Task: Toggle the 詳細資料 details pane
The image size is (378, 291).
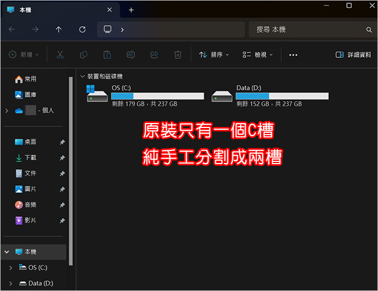Action: [353, 55]
